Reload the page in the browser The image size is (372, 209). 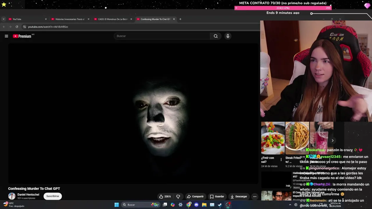tap(17, 27)
